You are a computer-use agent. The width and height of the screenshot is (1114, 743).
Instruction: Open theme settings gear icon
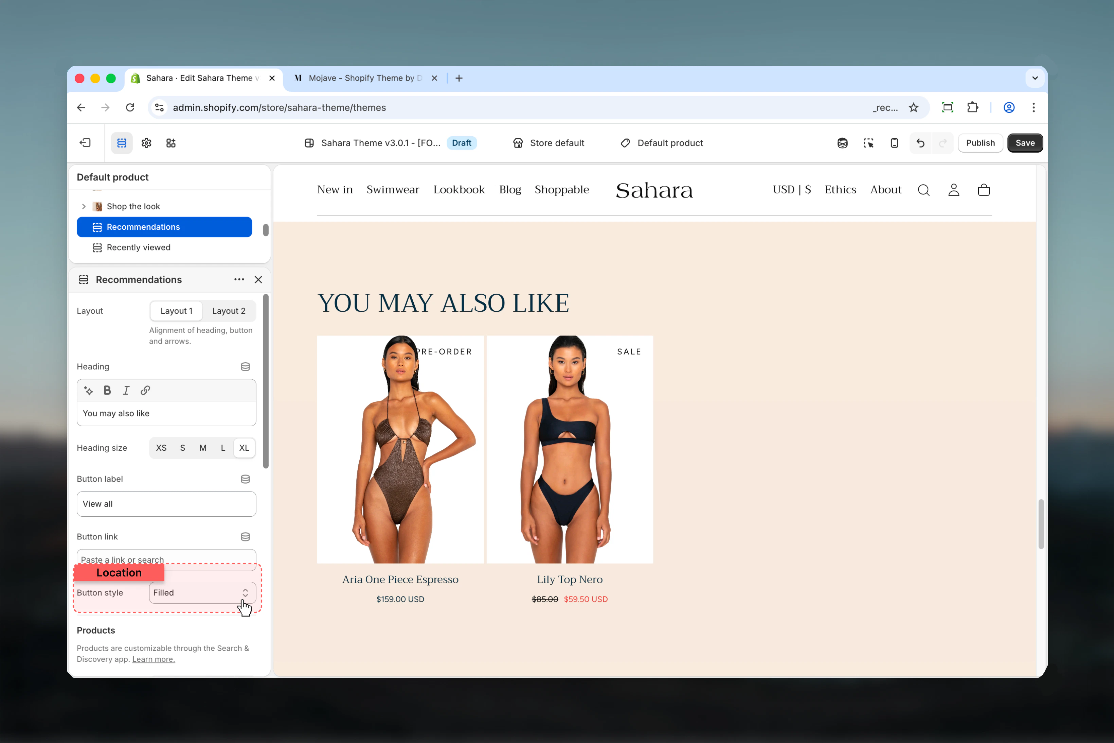[146, 143]
